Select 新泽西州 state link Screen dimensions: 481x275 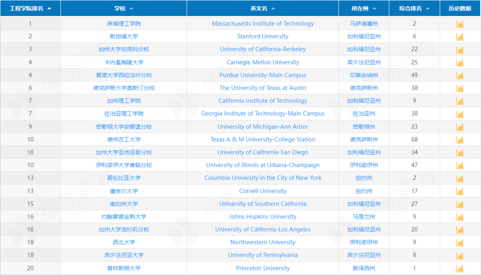pyautogui.click(x=364, y=268)
